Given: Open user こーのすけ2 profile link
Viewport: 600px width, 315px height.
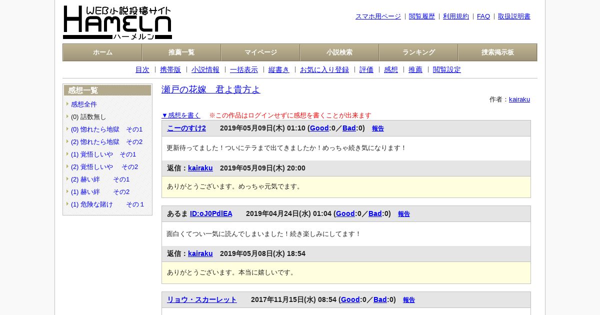Looking at the screenshot, I should click(186, 128).
